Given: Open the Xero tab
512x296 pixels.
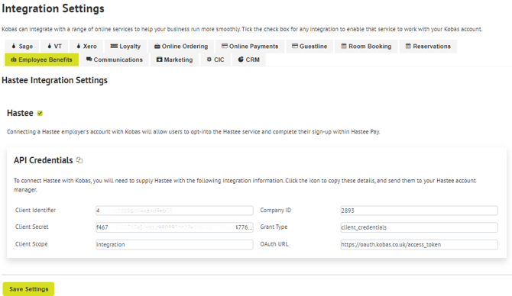Looking at the screenshot, I should tap(86, 47).
